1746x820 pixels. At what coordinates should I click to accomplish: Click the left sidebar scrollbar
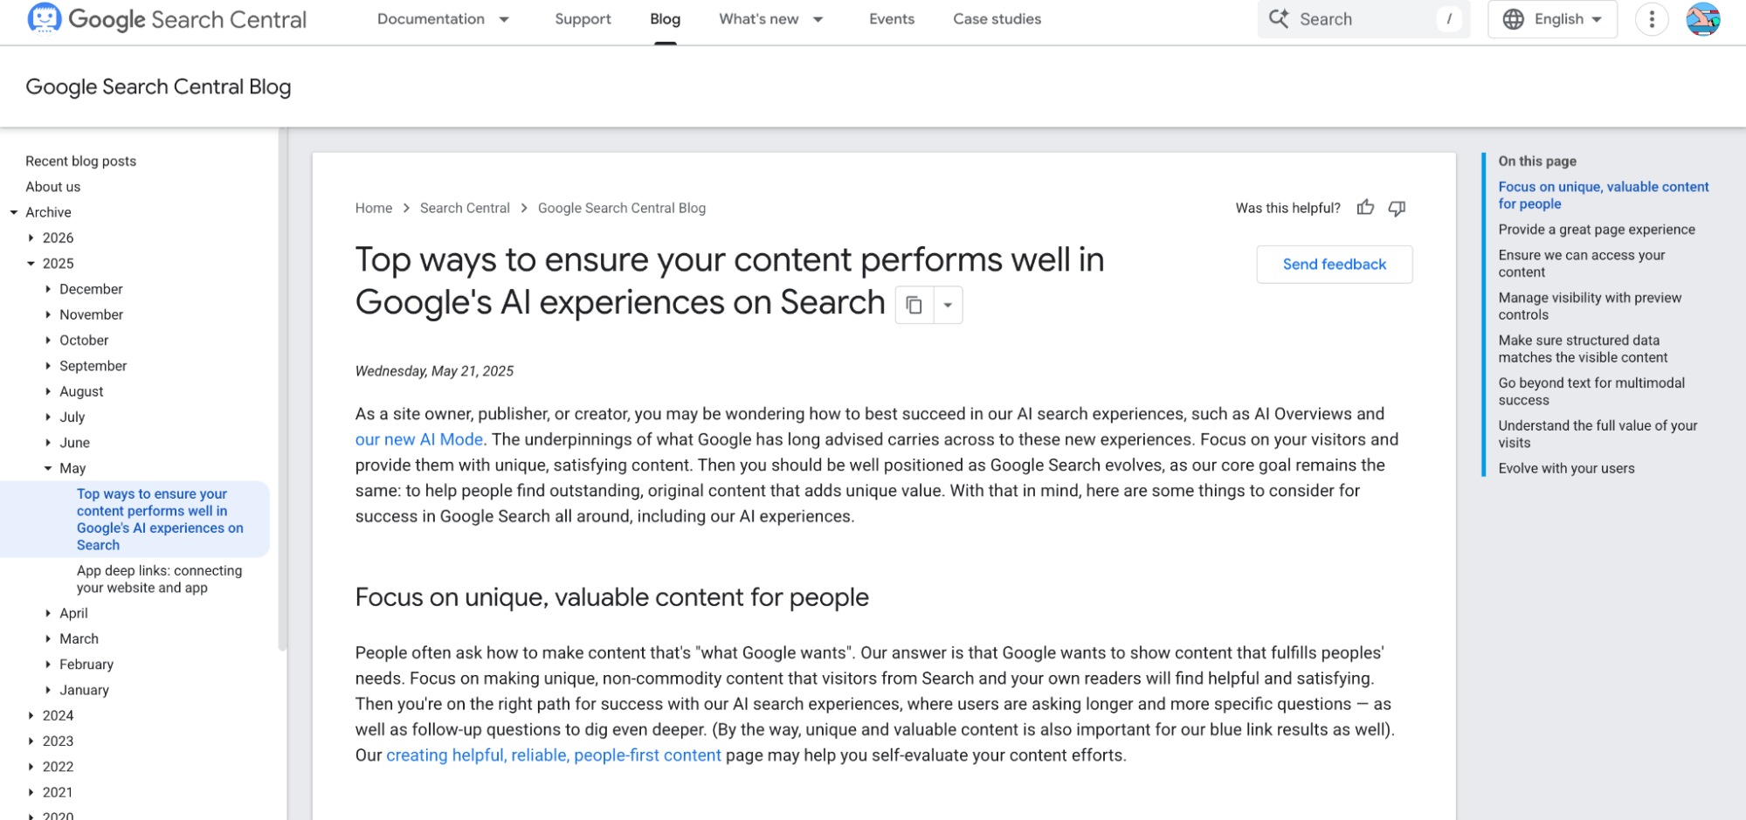tap(282, 389)
